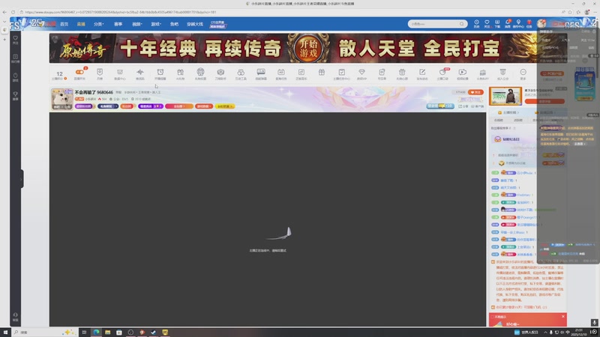Image resolution: width=600 pixels, height=337 pixels.
Task: Expand the video dropdown in navigation
Action: [x=137, y=24]
